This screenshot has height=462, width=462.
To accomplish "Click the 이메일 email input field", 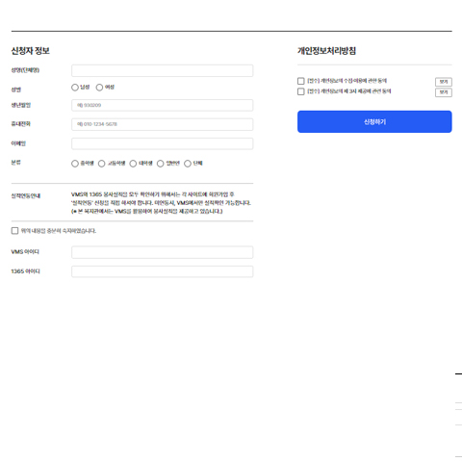I will coord(162,143).
